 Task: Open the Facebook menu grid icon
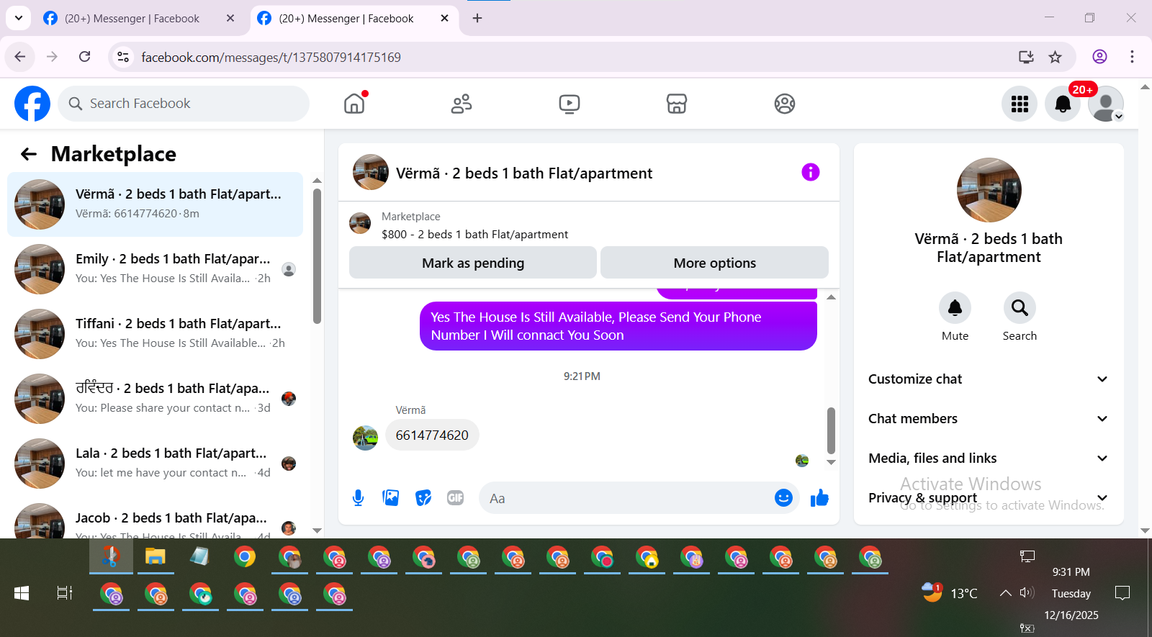tap(1020, 104)
